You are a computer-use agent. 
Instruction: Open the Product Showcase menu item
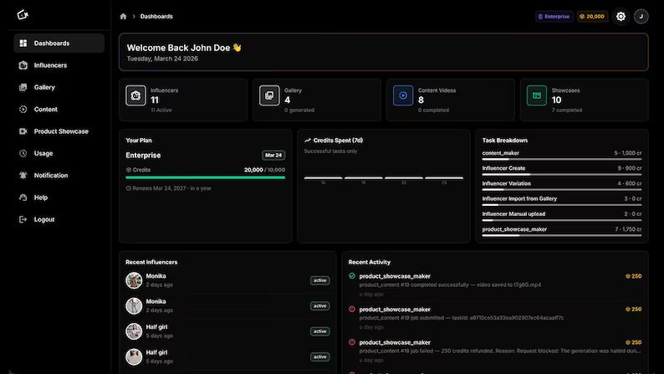(x=59, y=131)
